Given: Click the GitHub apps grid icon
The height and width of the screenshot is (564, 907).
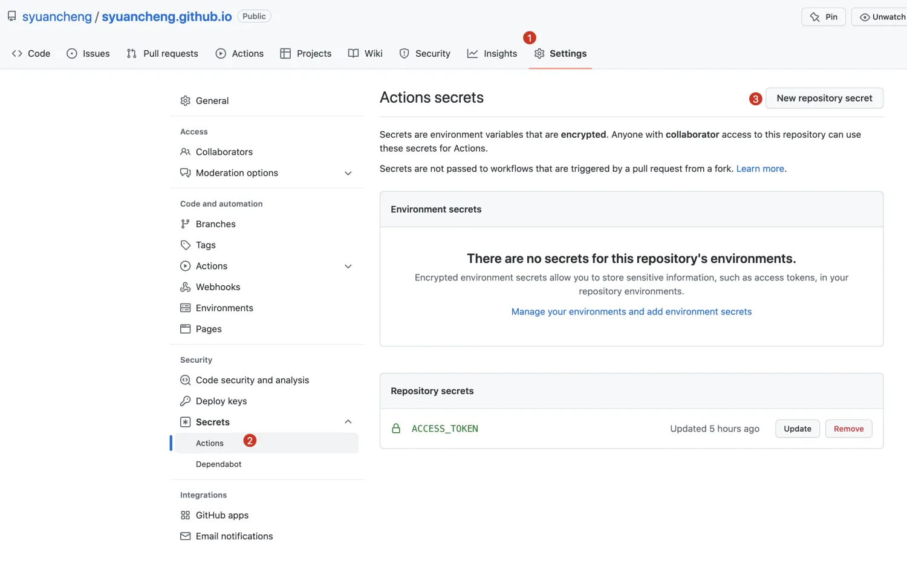Looking at the screenshot, I should (x=185, y=516).
